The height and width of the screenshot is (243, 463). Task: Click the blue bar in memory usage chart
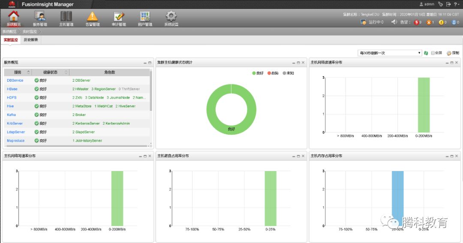pos(397,198)
